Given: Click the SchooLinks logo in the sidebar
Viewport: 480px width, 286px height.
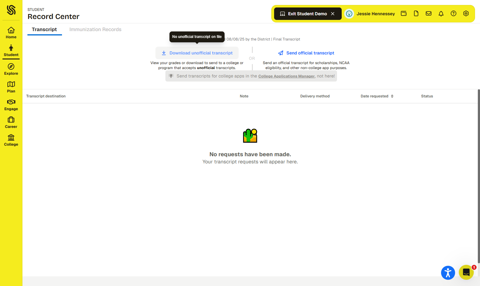Looking at the screenshot, I should [x=11, y=10].
